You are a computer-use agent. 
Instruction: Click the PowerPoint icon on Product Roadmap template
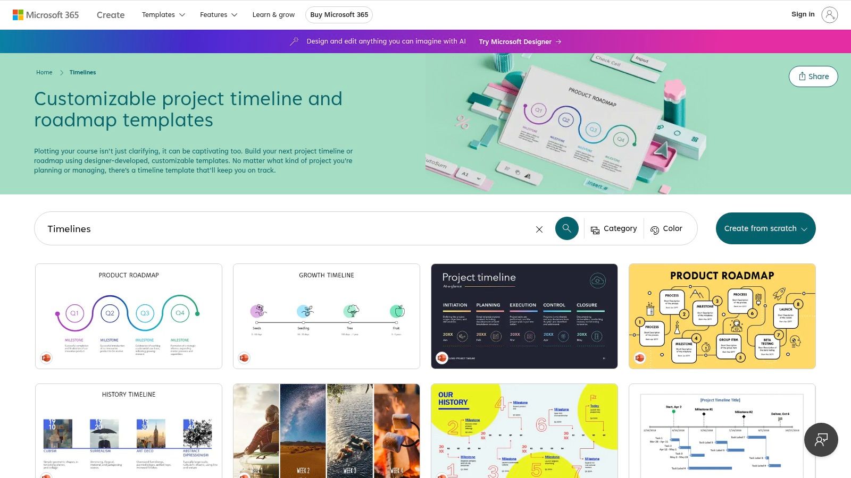[x=46, y=358]
